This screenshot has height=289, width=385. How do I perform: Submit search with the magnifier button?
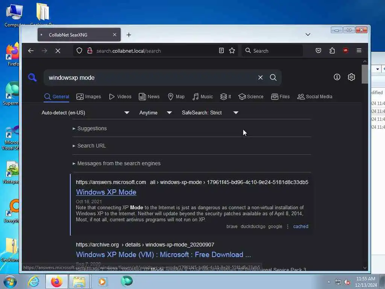(273, 78)
